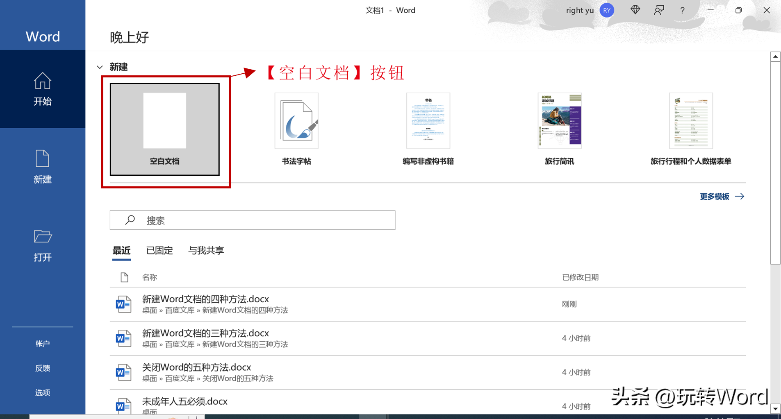
Task: Switch to the 最近 tab
Action: coord(121,250)
